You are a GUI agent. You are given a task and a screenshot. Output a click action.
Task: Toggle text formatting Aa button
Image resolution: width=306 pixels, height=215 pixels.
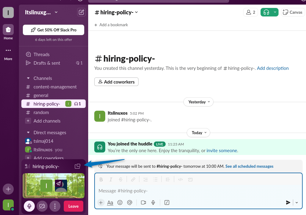(110, 202)
